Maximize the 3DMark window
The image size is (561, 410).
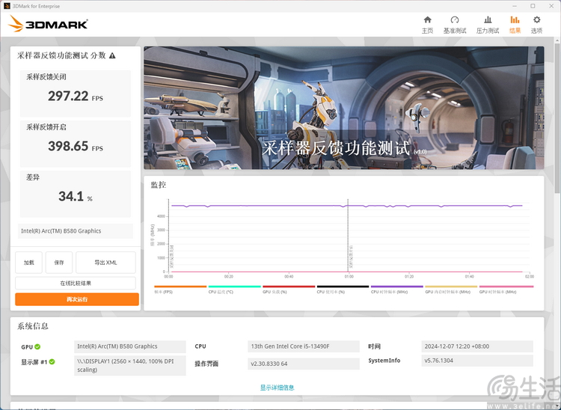pyautogui.click(x=533, y=6)
